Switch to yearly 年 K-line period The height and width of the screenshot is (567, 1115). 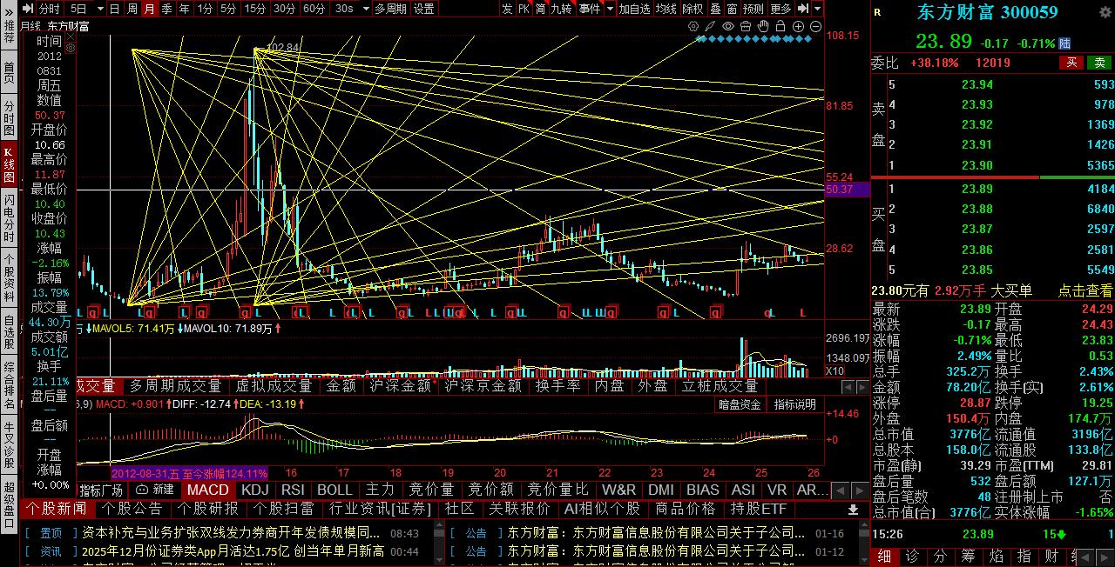point(184,9)
